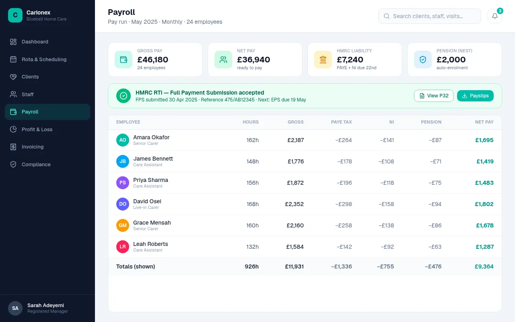Click the Net Pay people icon
The image size is (515, 322).
(223, 60)
